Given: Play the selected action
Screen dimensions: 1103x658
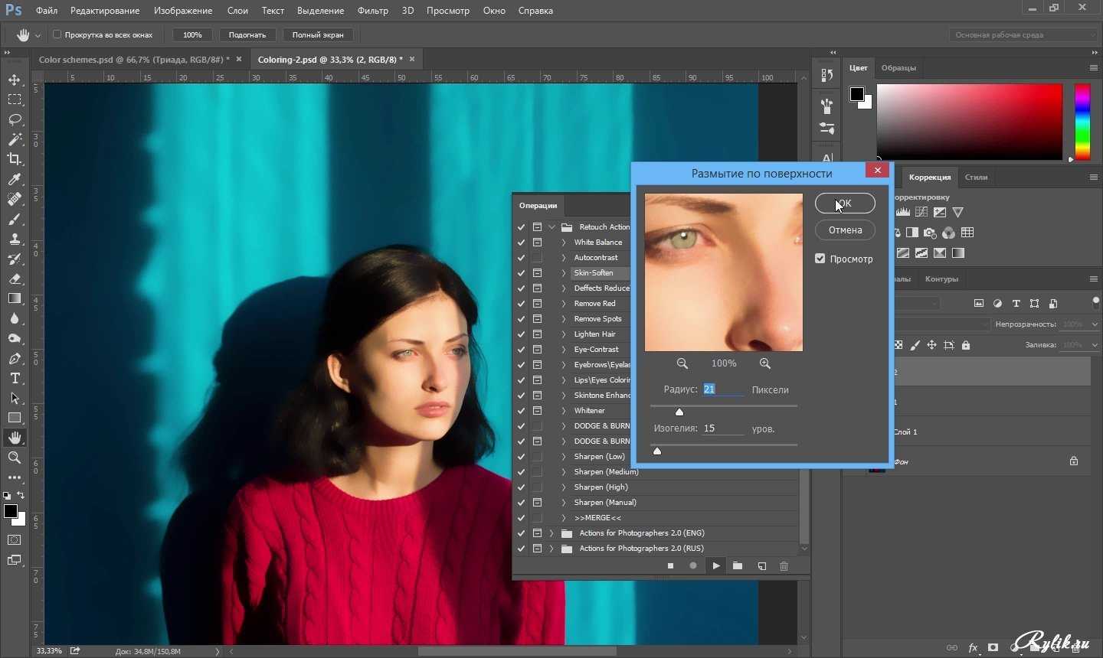Looking at the screenshot, I should point(715,566).
